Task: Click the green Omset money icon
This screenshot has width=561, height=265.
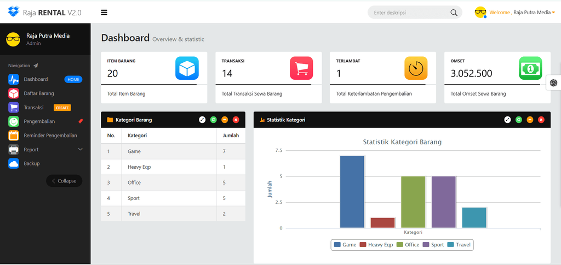Action: [x=530, y=68]
